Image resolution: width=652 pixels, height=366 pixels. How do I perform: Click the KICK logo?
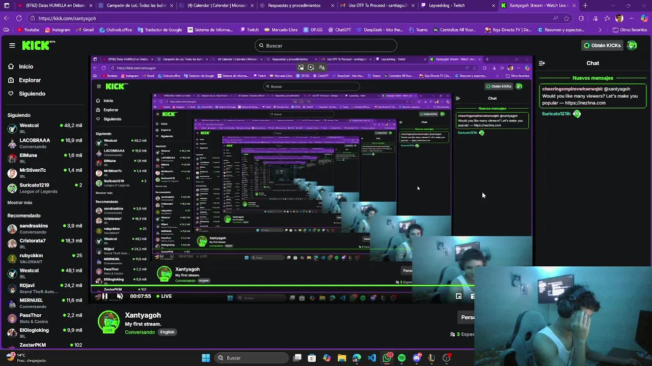38,45
